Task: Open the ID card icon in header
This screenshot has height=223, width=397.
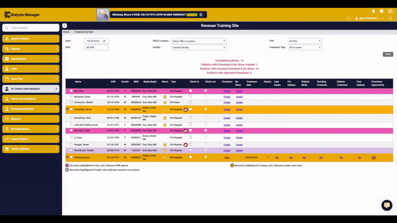Action: [x=390, y=11]
